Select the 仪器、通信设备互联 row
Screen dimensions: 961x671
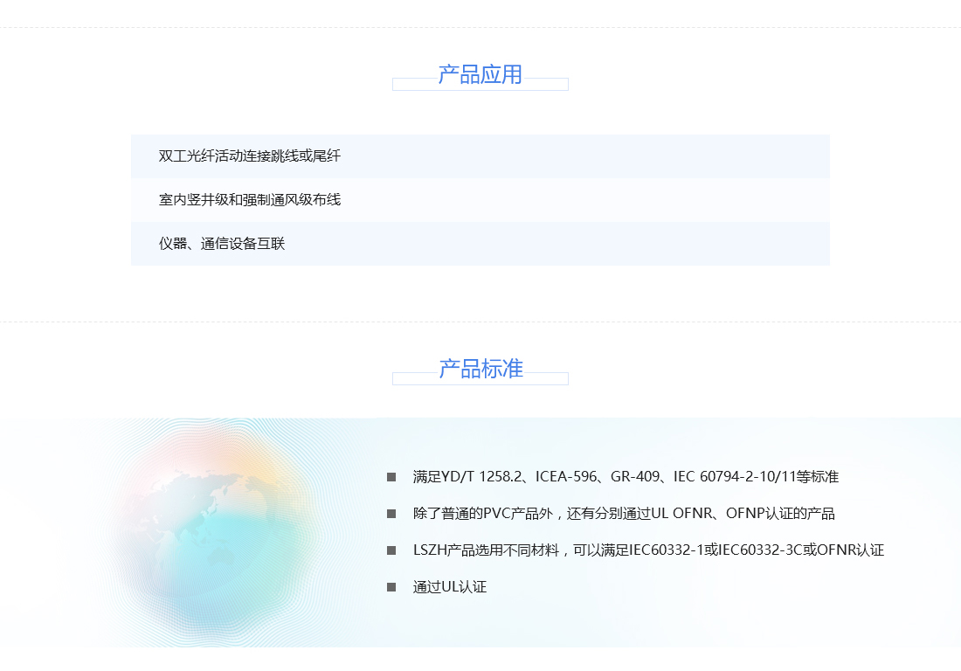pos(480,243)
